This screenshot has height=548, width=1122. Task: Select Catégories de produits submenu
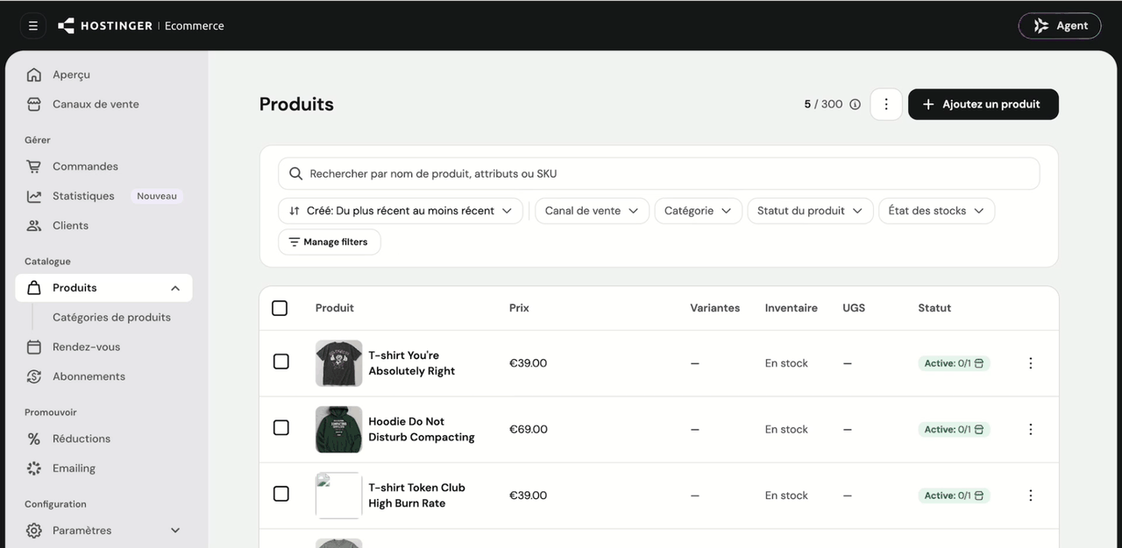tap(111, 318)
